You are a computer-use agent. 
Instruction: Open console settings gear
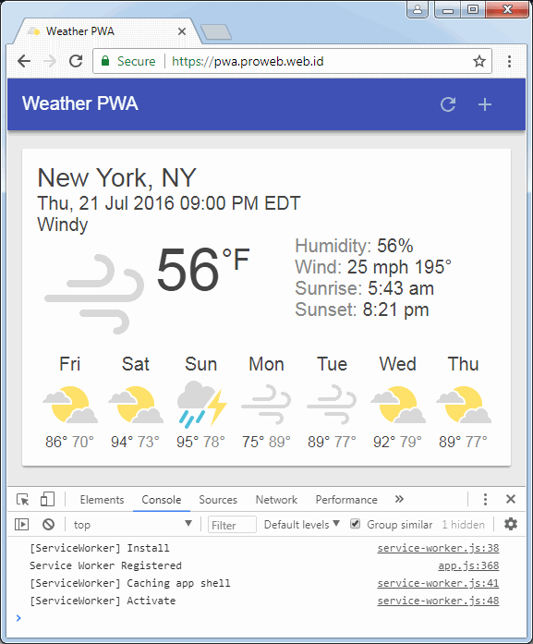pyautogui.click(x=511, y=524)
